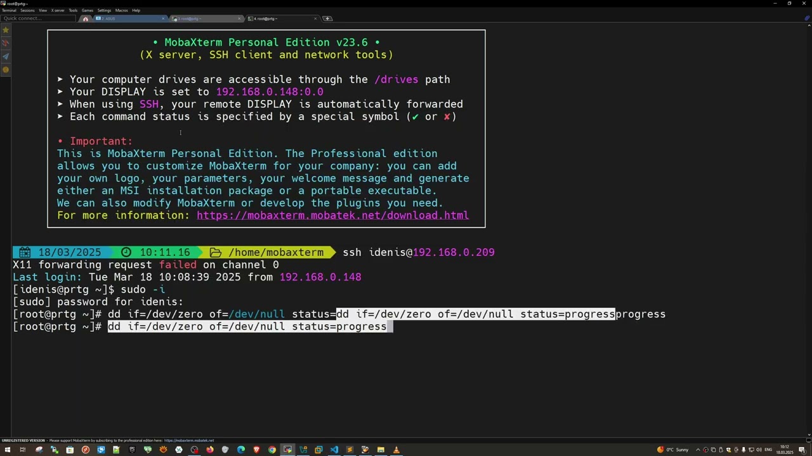The width and height of the screenshot is (812, 456).
Task: Go to the Home tab icon
Action: [86, 18]
